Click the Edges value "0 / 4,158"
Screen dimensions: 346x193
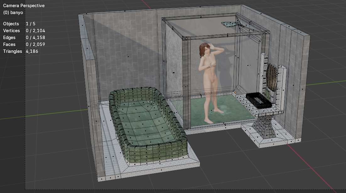point(35,37)
